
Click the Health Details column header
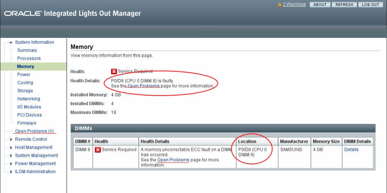click(187, 142)
